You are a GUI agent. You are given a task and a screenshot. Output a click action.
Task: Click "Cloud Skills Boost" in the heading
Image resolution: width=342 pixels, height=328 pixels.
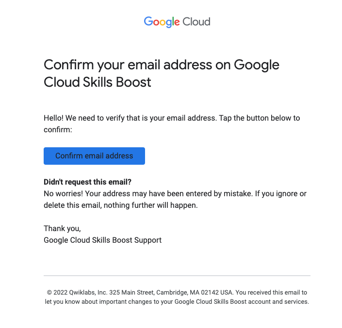click(98, 82)
